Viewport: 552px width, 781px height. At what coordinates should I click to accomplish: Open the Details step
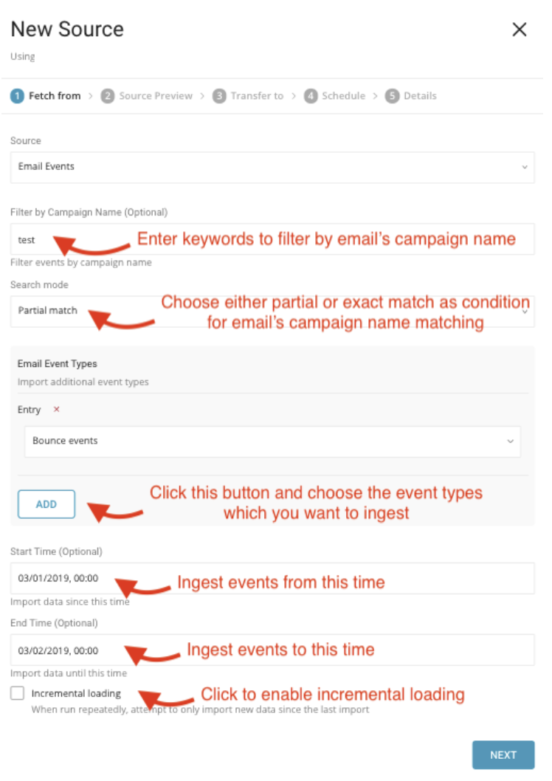(420, 96)
